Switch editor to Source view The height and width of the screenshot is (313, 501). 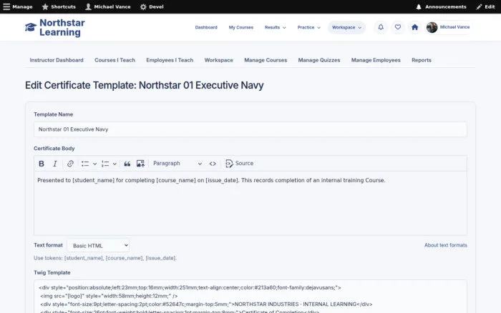click(x=239, y=164)
